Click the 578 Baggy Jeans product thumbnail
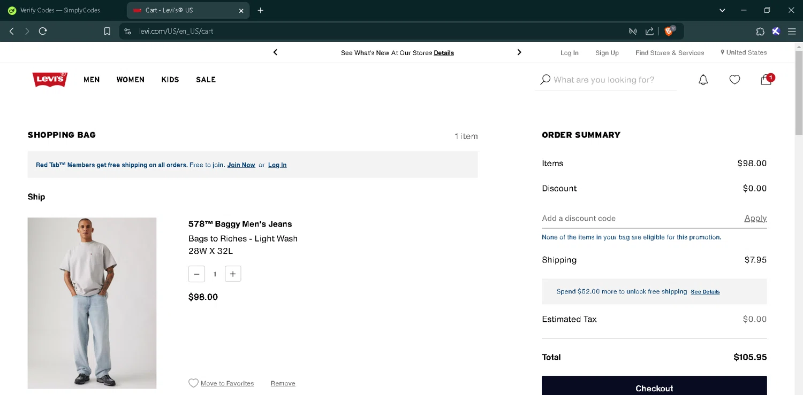Screen dimensions: 803x395 [92, 303]
